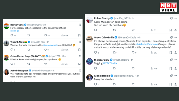Screen dimensions: 179x101
Task: Toggle bookmark on Vineeth Naik's tweet
Action: tap(79, 50)
